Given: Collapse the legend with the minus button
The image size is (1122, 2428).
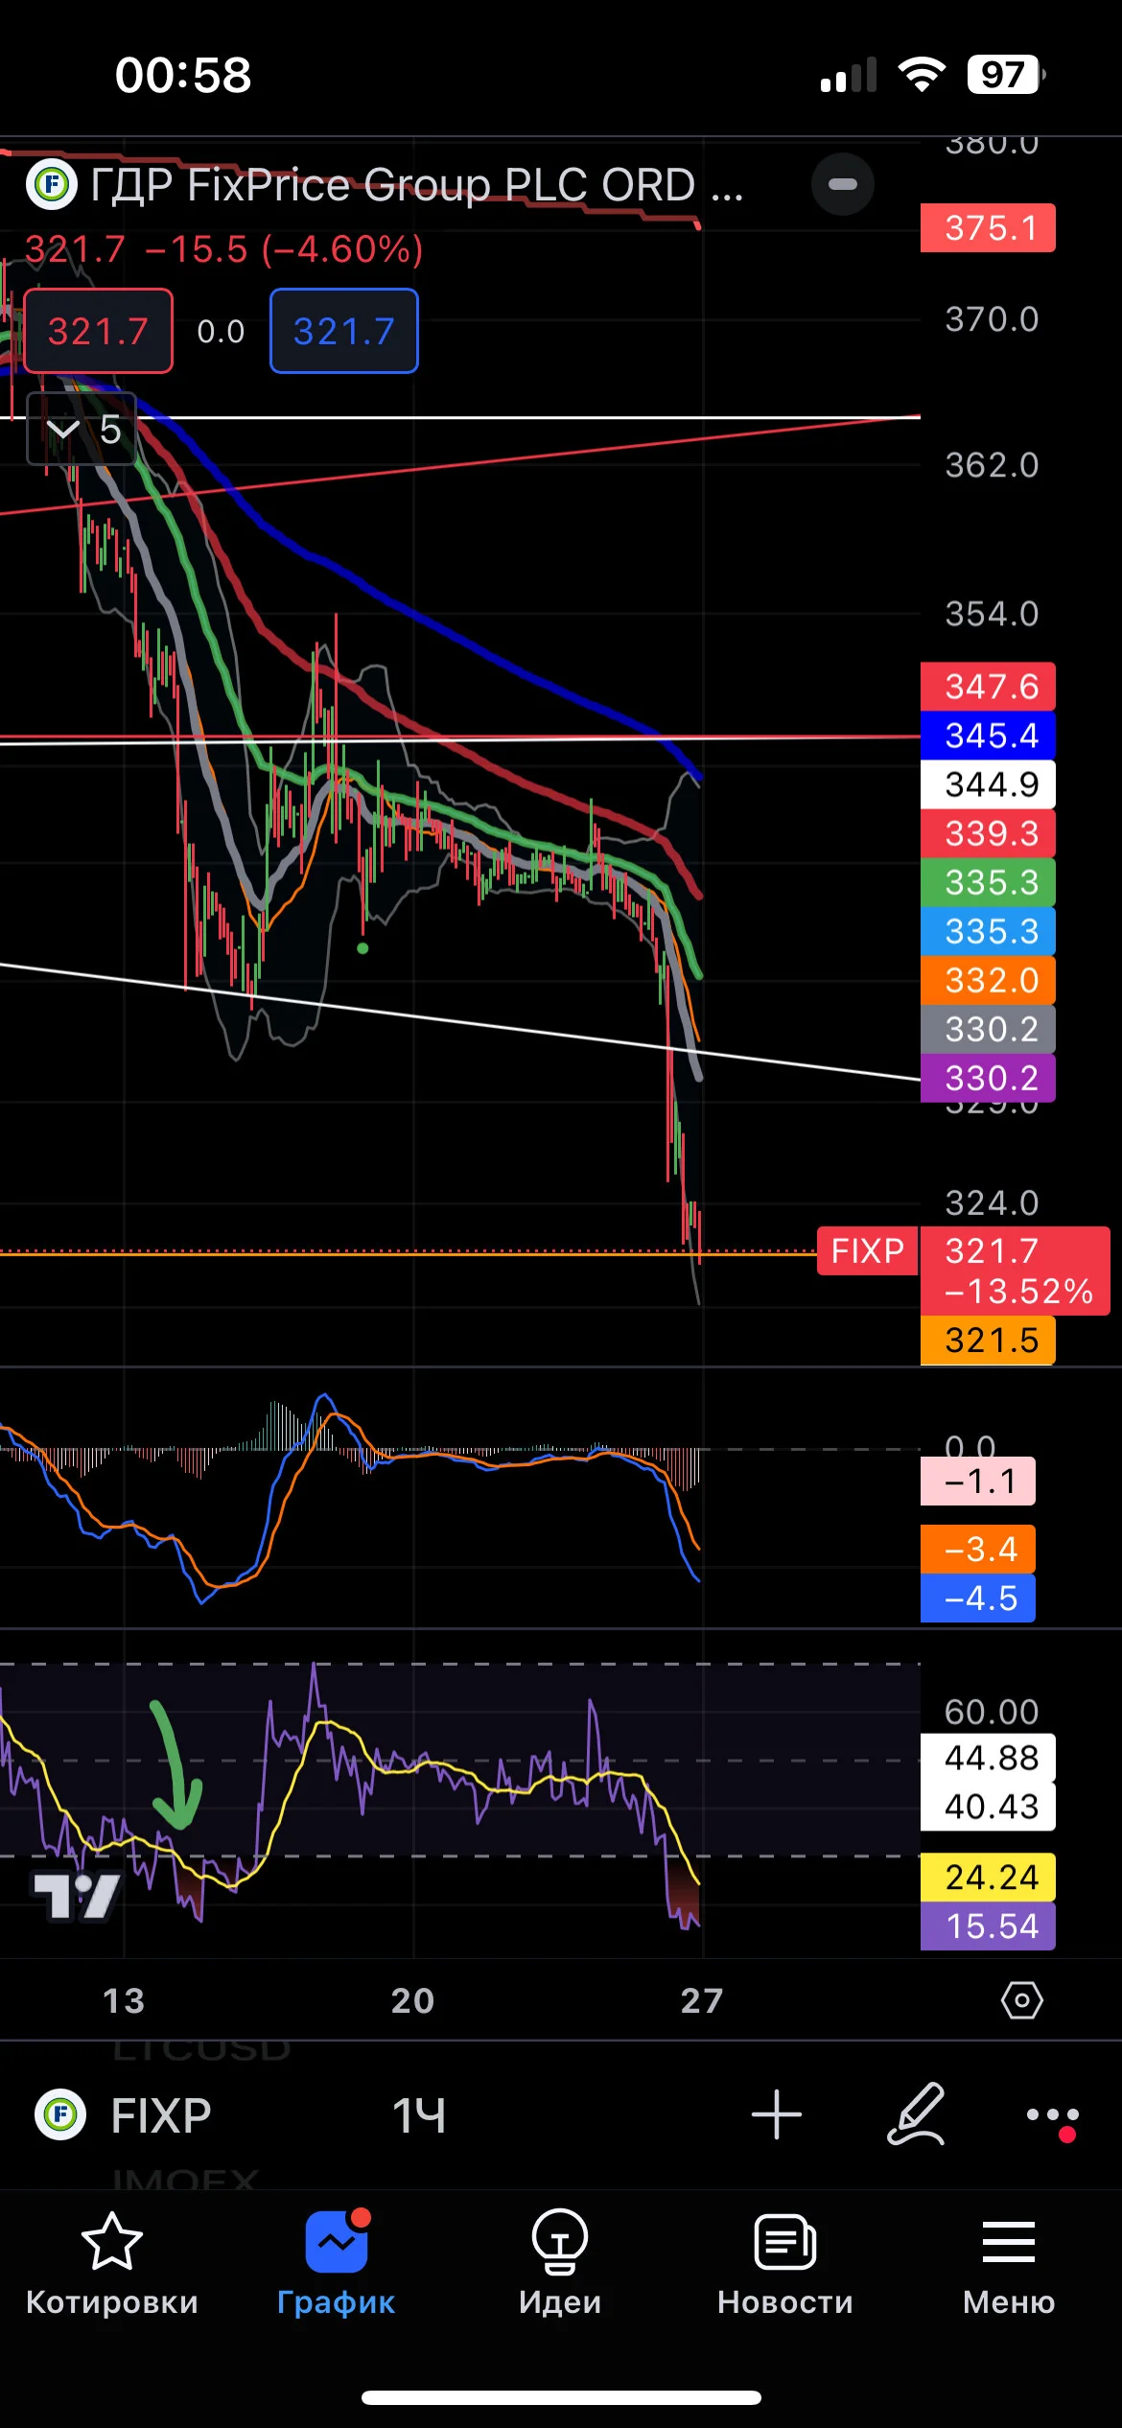Looking at the screenshot, I should [x=843, y=184].
